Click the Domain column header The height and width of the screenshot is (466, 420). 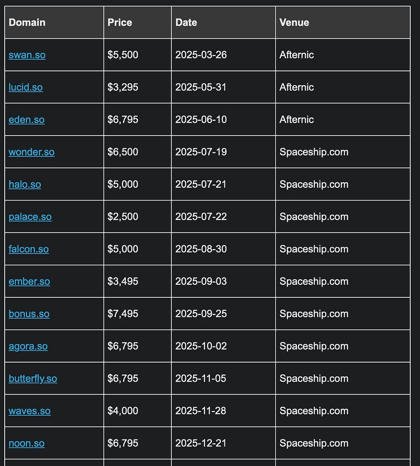tap(54, 22)
